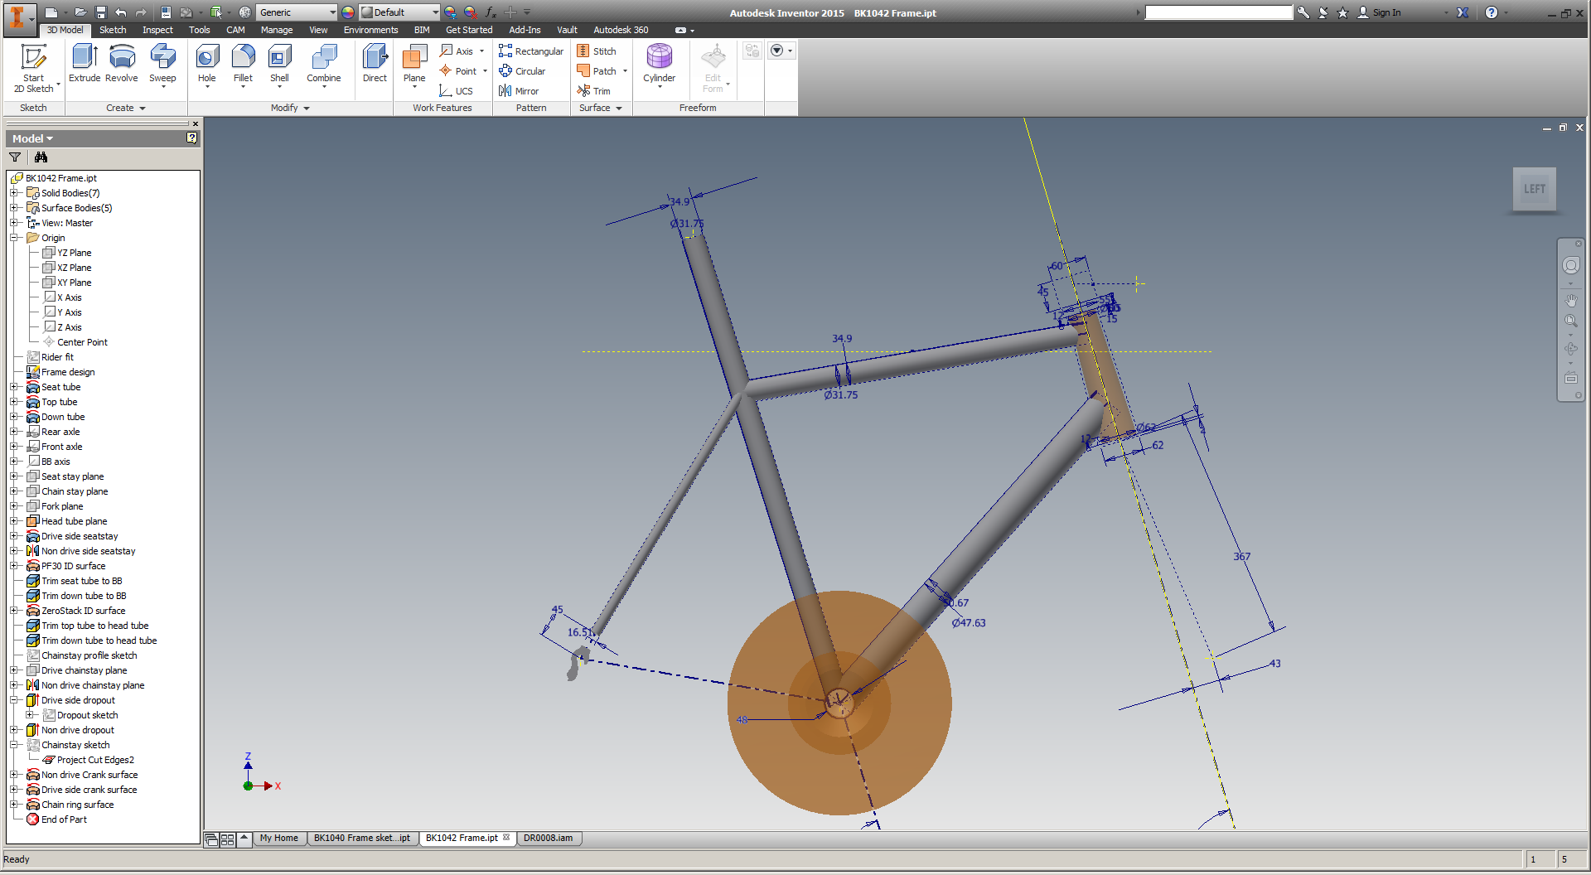Open the browser filter icon
Screen dimensions: 1591x875
(x=15, y=157)
